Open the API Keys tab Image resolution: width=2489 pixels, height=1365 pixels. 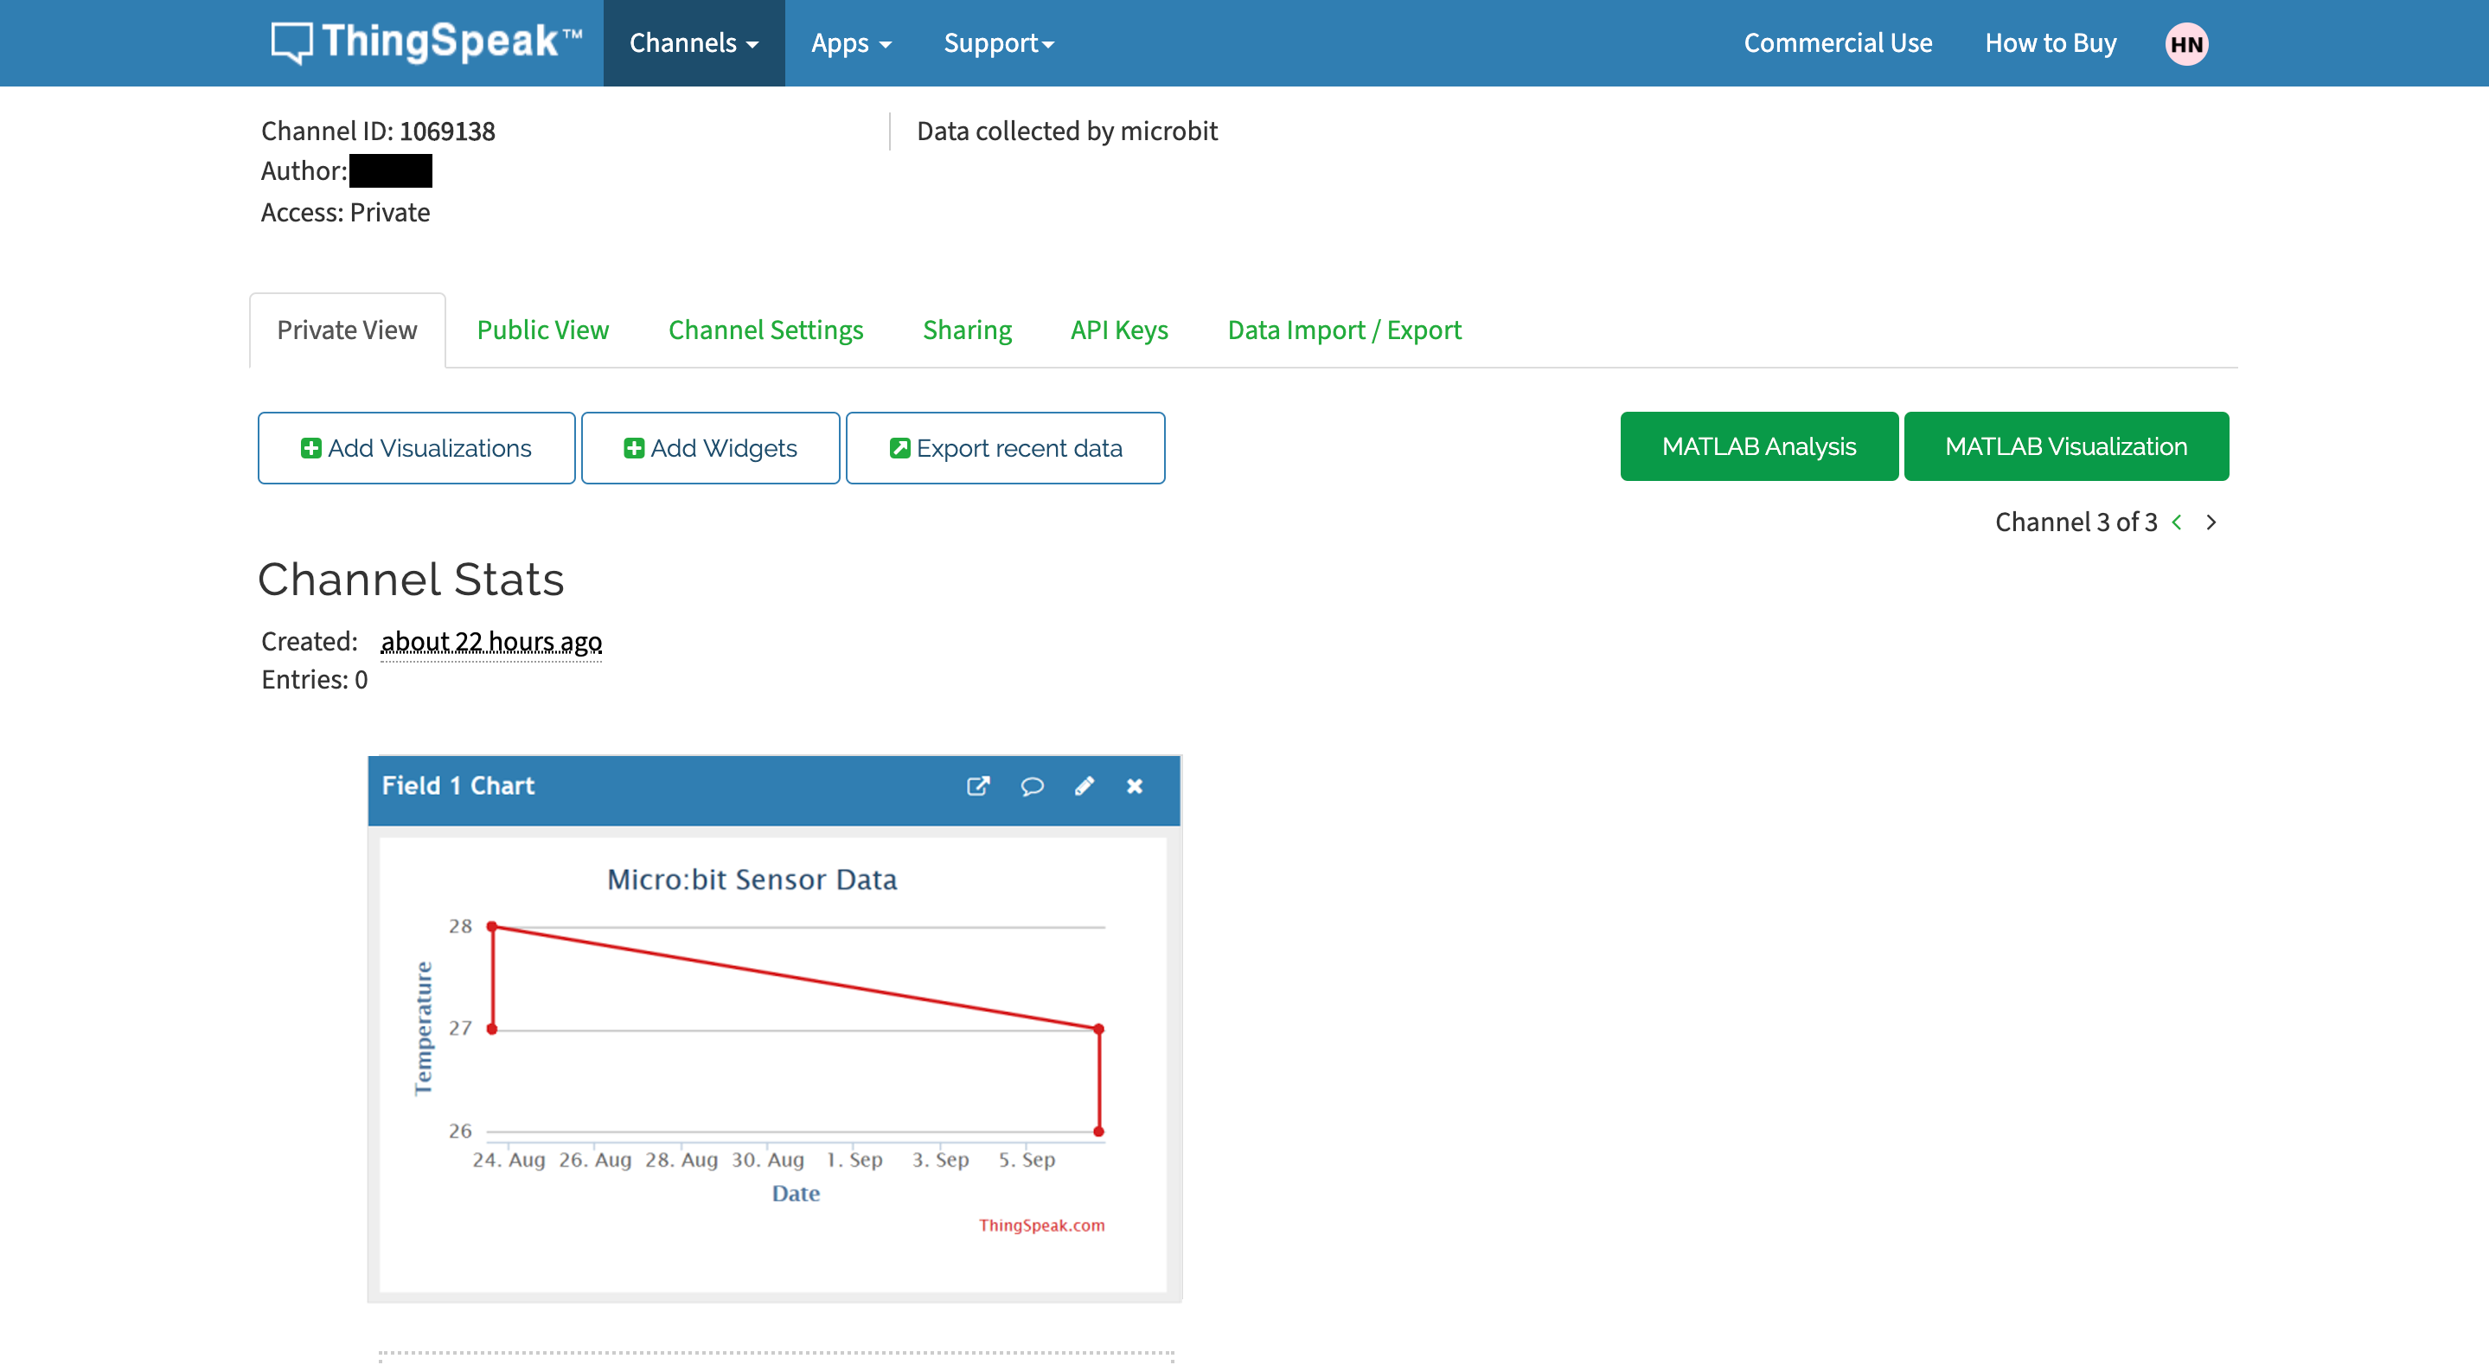1119,330
